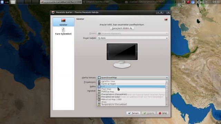Image resolution: width=221 pixels, height=124 pixels.
Task: Choose Historical Map 1689 theme
Action: tap(131, 99)
